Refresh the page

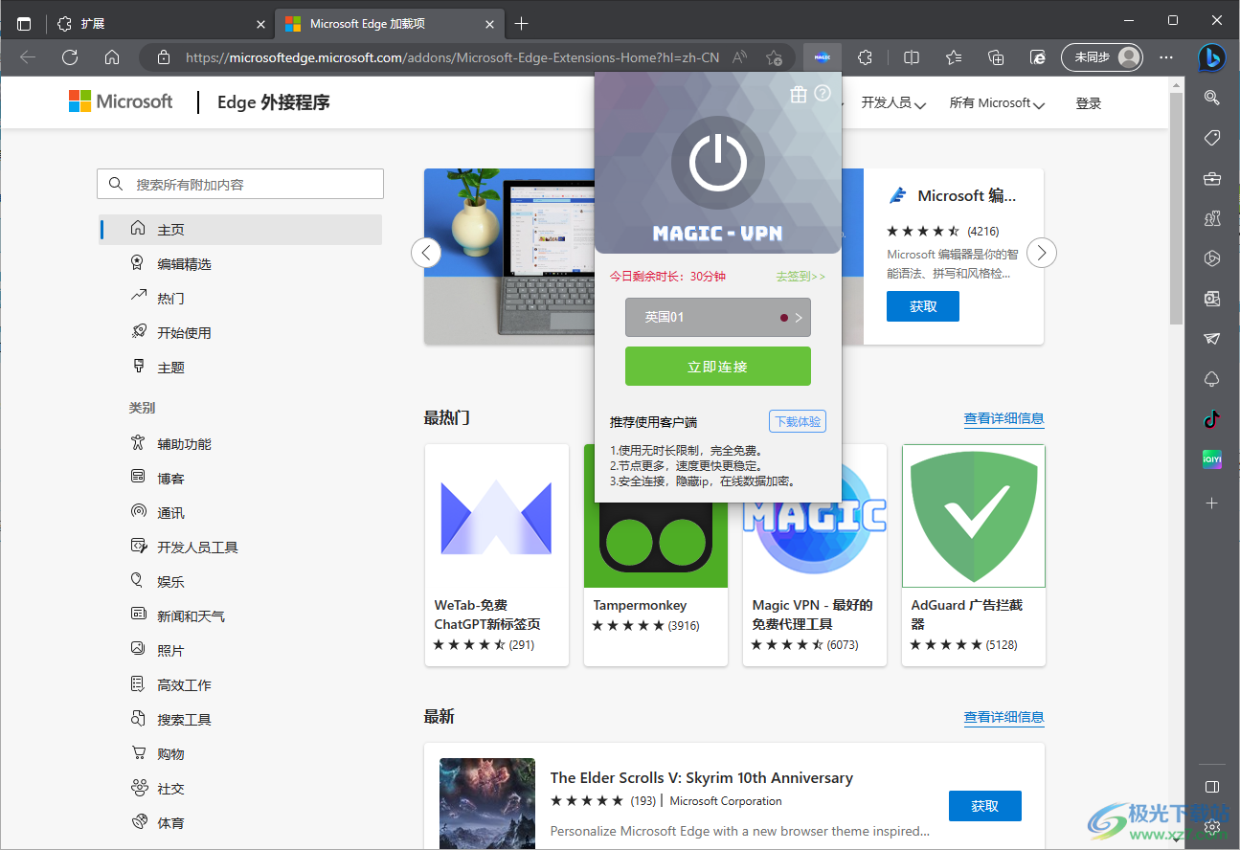pyautogui.click(x=70, y=57)
